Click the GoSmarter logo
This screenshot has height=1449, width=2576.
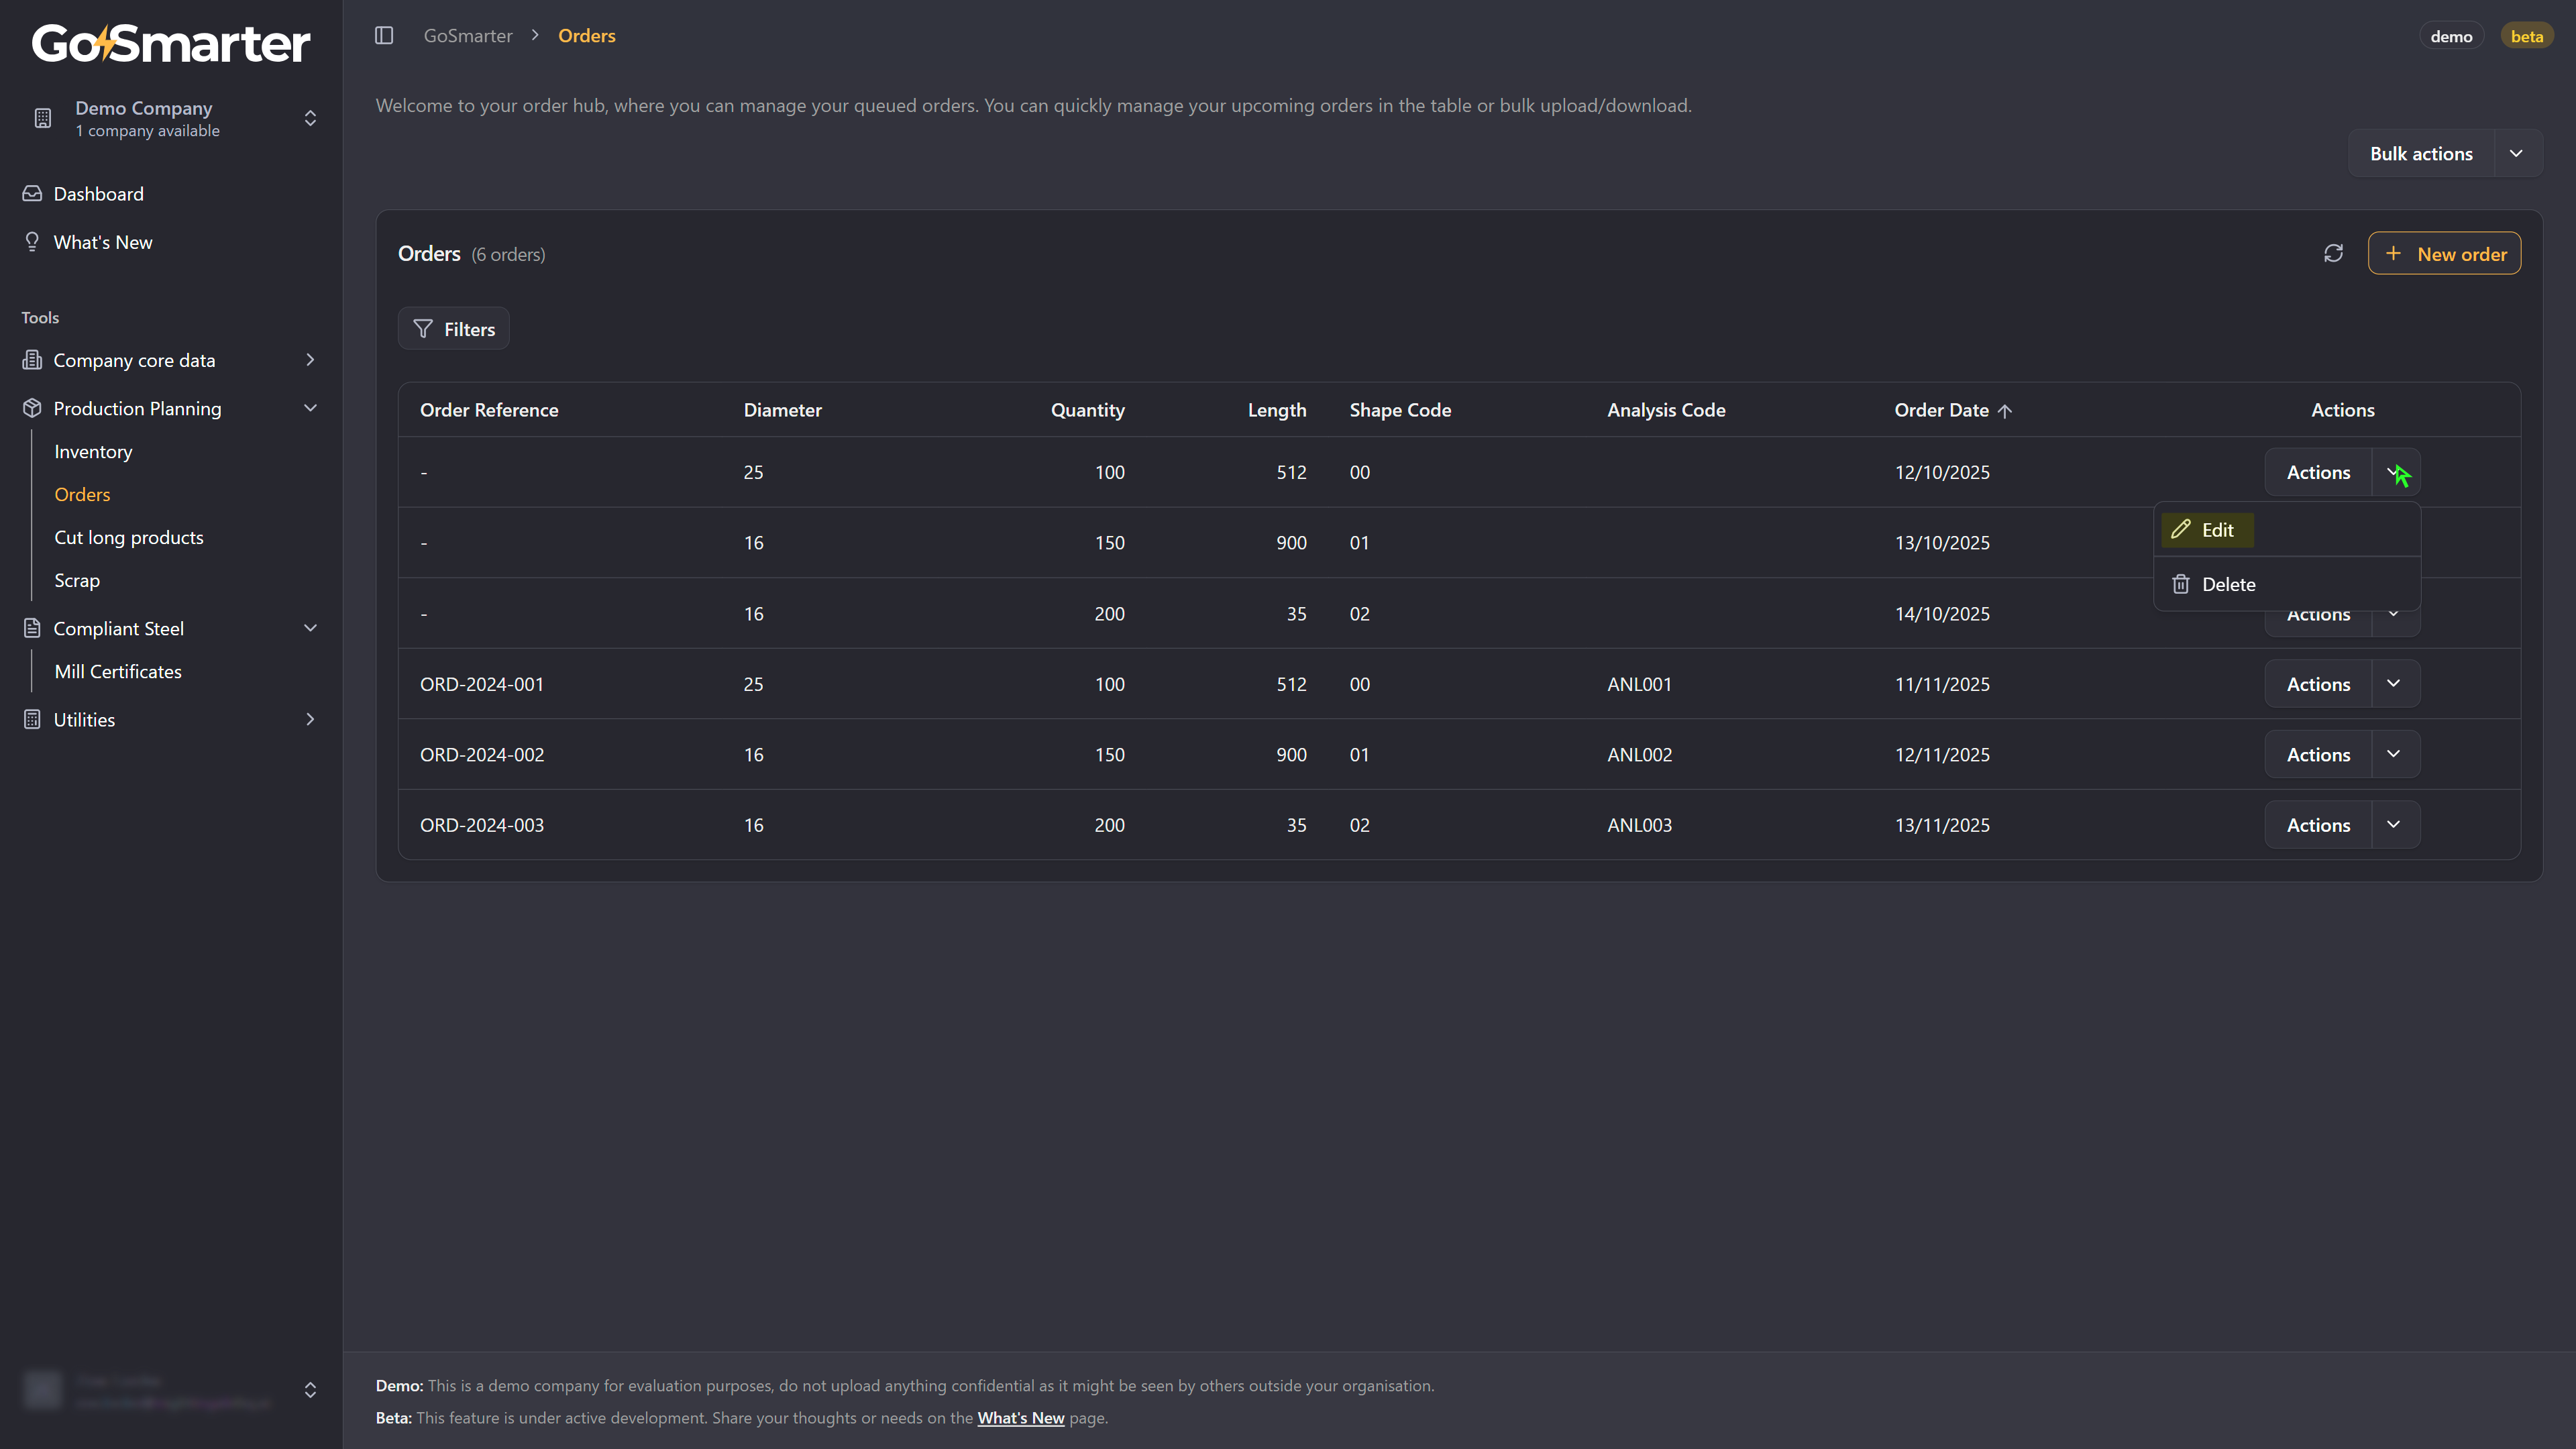(x=170, y=43)
